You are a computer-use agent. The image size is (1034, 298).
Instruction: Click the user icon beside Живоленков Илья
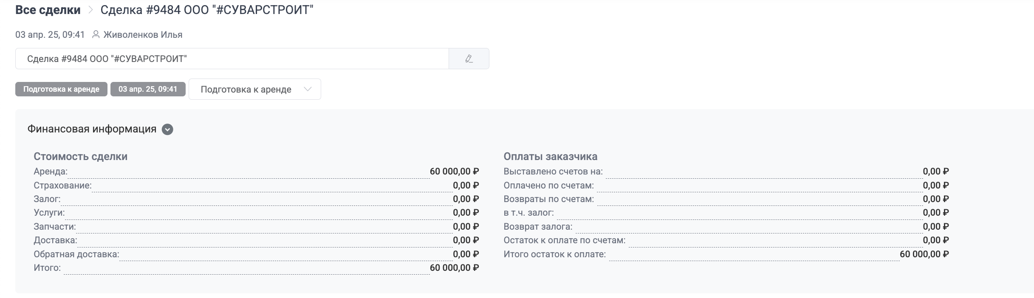96,34
